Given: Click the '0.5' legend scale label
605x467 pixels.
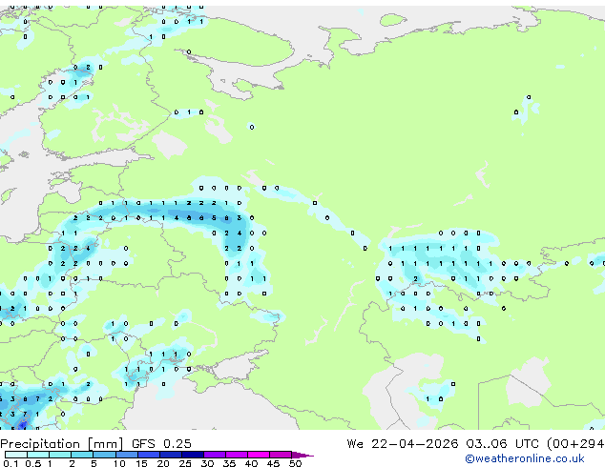Looking at the screenshot, I should 32,463.
